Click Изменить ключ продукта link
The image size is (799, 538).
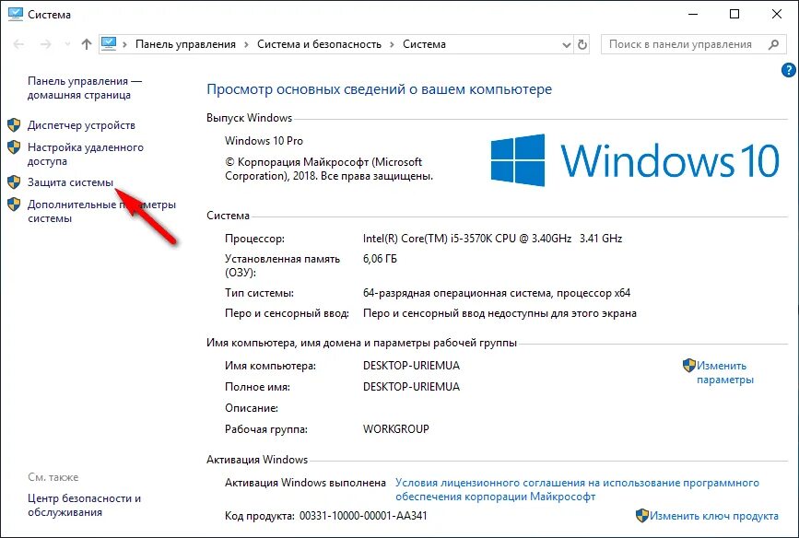[714, 516]
